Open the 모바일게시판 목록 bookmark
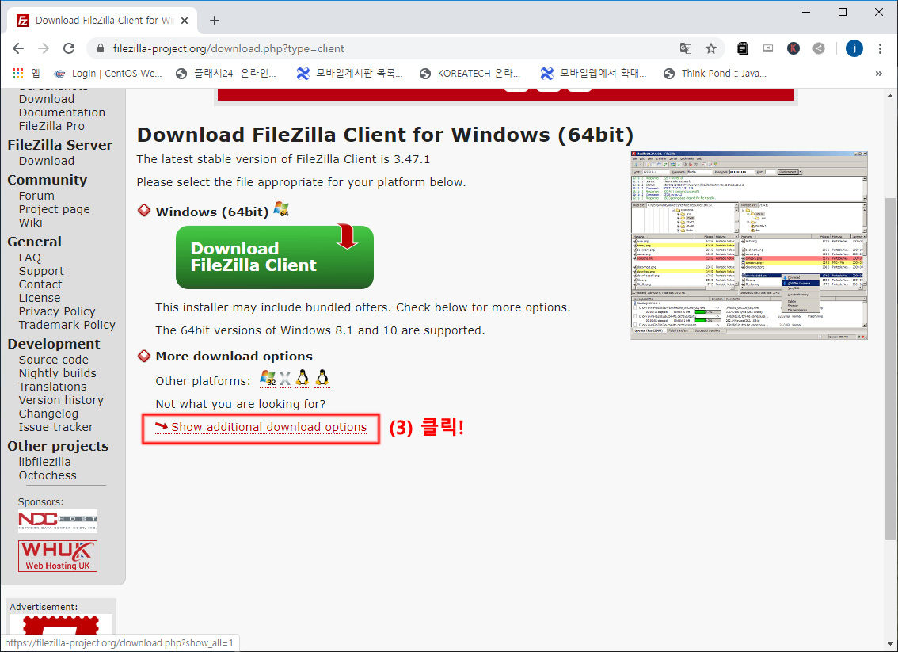 tap(349, 74)
